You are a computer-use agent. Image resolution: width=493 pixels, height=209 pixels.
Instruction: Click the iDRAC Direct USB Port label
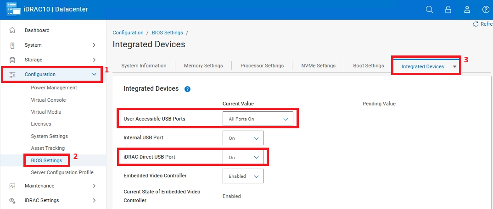pos(149,157)
